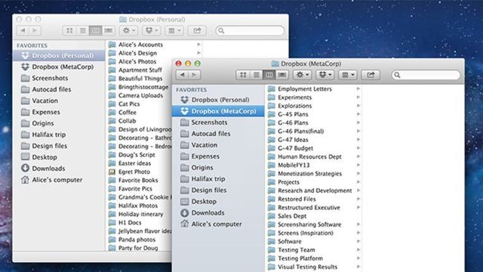Go forward in the MetaCorp window
Image resolution: width=483 pixels, height=272 pixels.
coord(195,75)
